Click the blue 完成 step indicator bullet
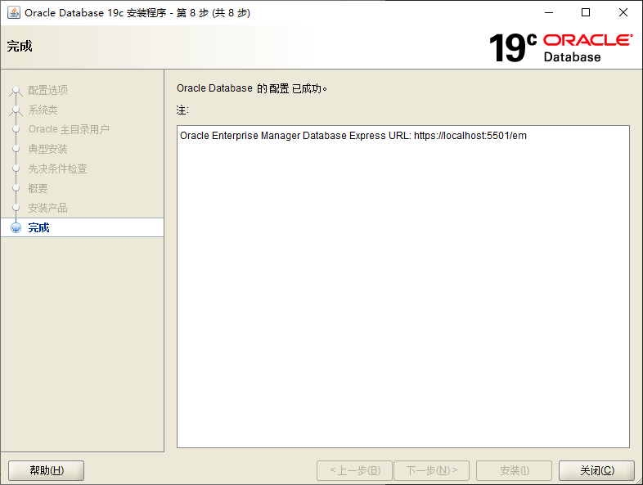Screen dimensions: 643x485 [16, 227]
